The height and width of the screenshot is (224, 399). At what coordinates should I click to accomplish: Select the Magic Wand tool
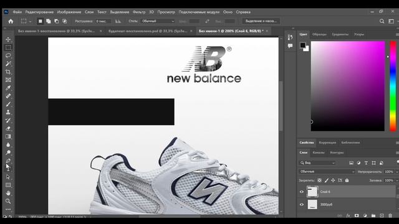8,63
